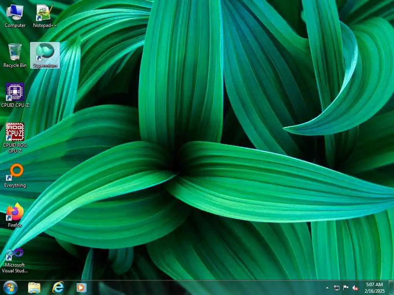Open the Windows Start menu orb
Image resolution: width=394 pixels, height=295 pixels.
click(10, 287)
